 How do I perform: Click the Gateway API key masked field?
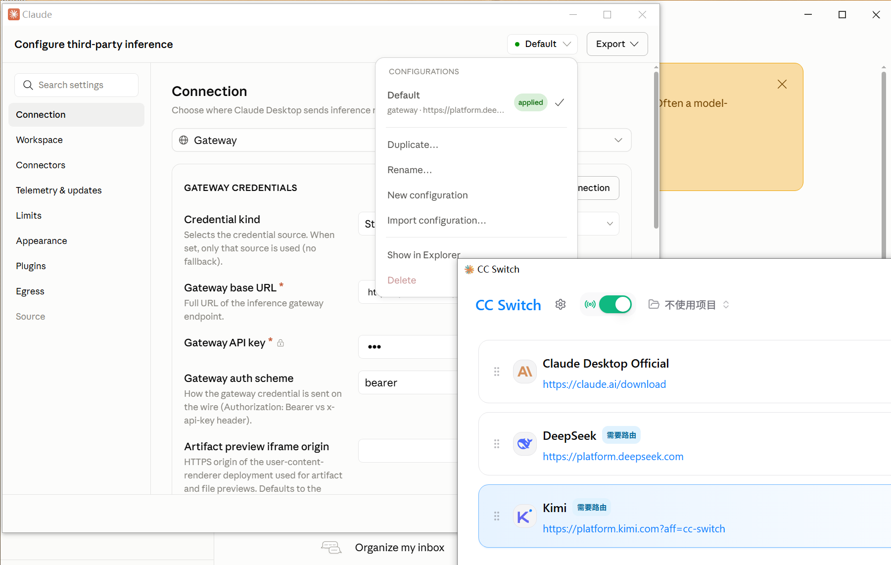(408, 347)
